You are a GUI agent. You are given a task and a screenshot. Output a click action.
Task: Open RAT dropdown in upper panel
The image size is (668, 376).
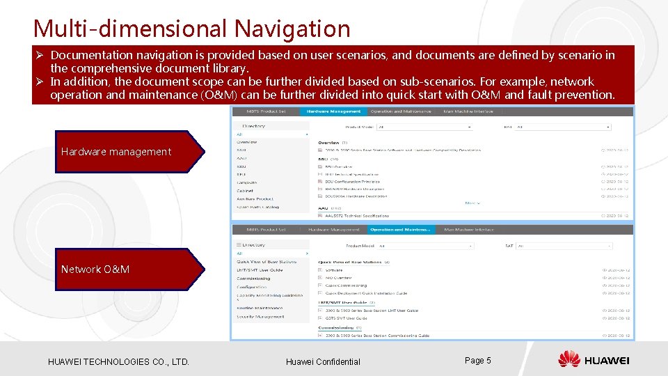click(x=563, y=127)
